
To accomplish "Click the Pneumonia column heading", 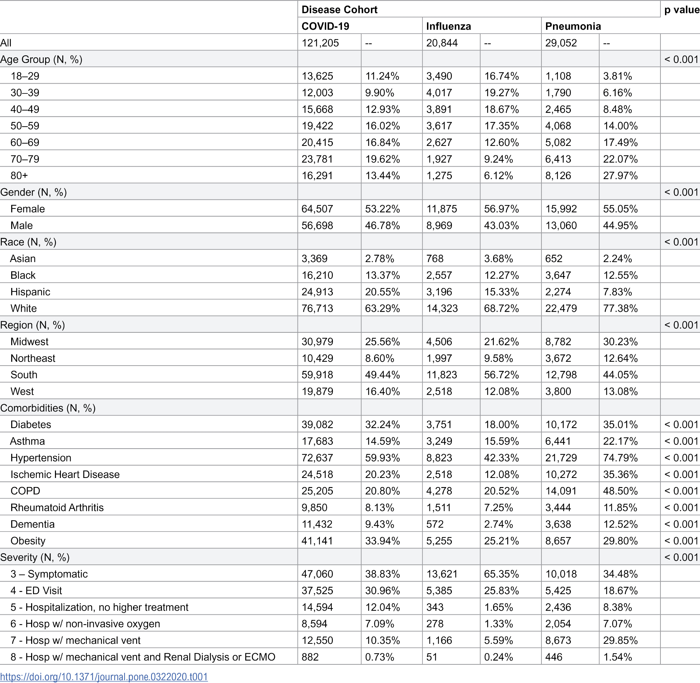I will coord(573,26).
